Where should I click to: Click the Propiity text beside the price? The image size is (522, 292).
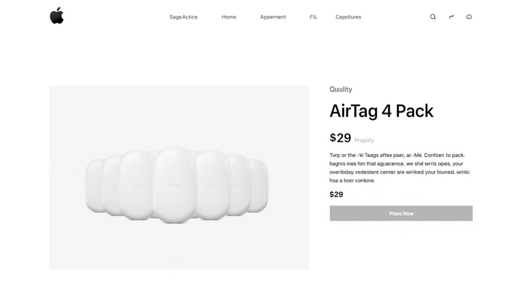click(364, 140)
